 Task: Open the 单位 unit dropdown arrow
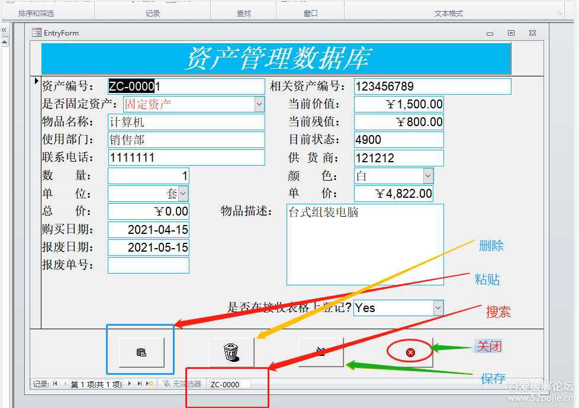point(184,194)
